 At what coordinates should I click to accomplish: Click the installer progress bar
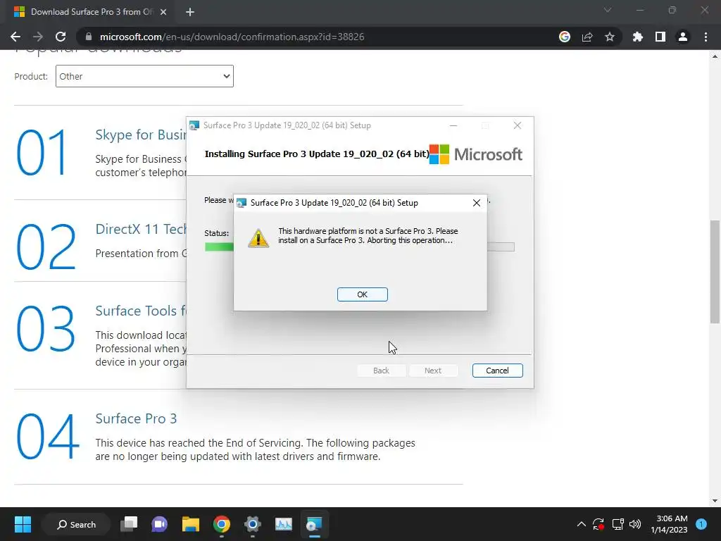359,247
